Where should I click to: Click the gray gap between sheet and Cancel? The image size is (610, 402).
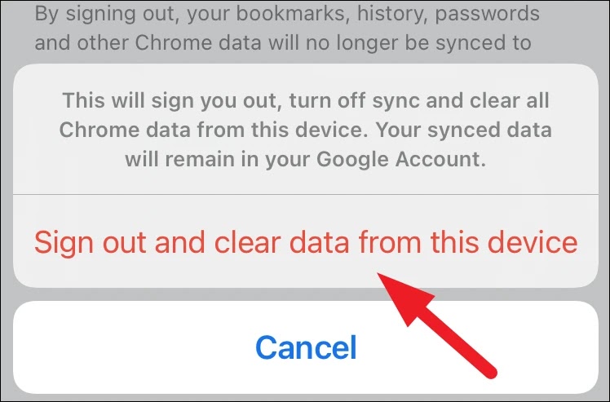[306, 294]
